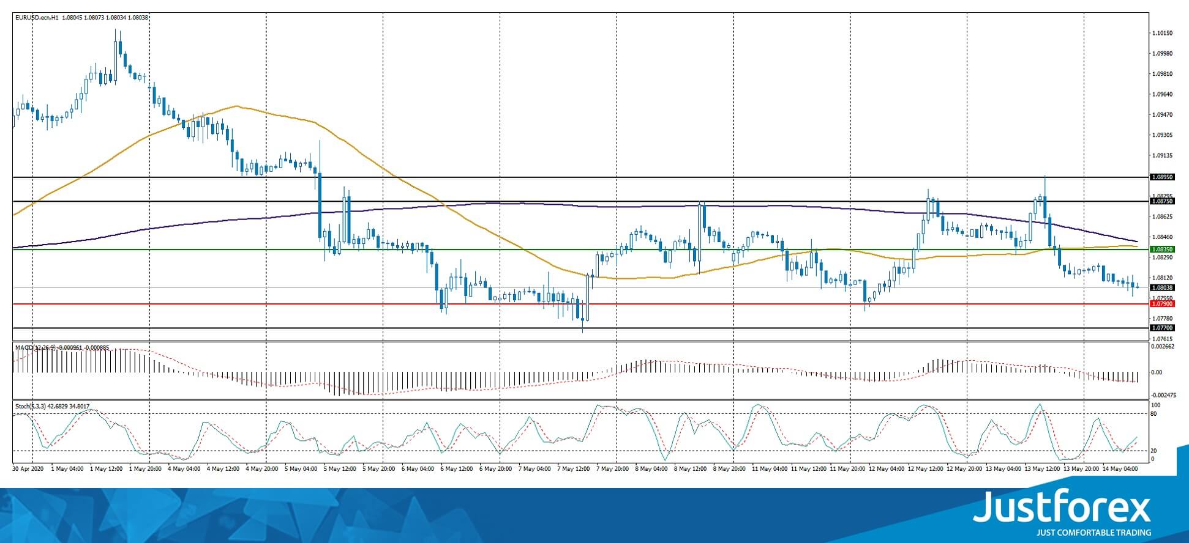
Task: Click the 1.09305 price axis label
Action: pyautogui.click(x=1162, y=135)
